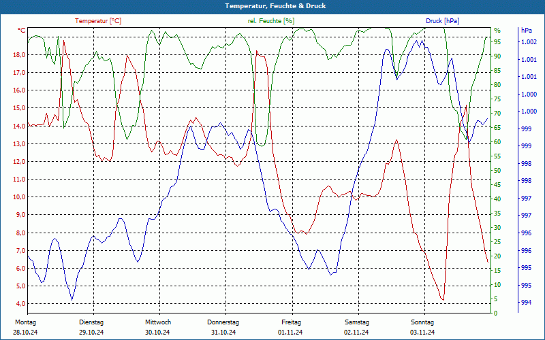Click the green 20 humidity axis value
Image resolution: width=545 pixels, height=340 pixels.
[x=497, y=256]
